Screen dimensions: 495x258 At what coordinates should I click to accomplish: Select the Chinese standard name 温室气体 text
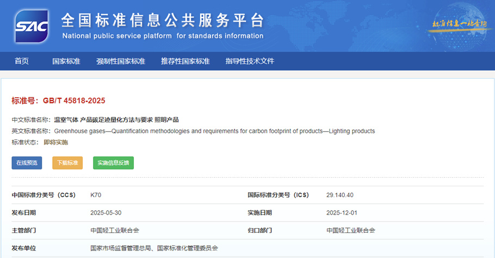coord(116,119)
